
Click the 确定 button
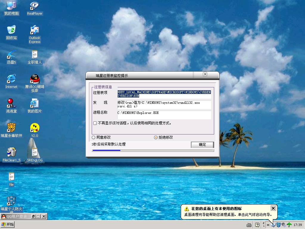coord(202,145)
